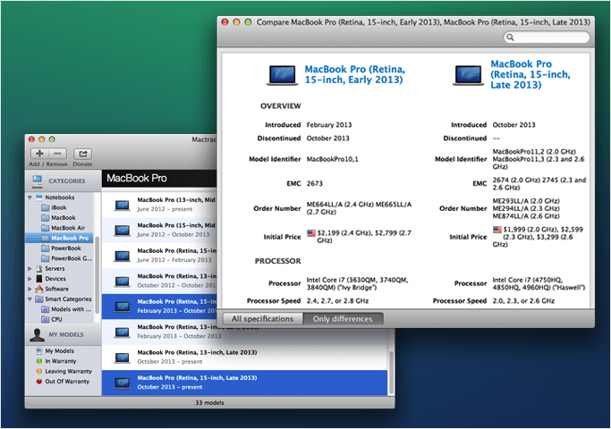
Task: Click the Early 2013 MacBook Pro laptop image
Action: click(283, 75)
